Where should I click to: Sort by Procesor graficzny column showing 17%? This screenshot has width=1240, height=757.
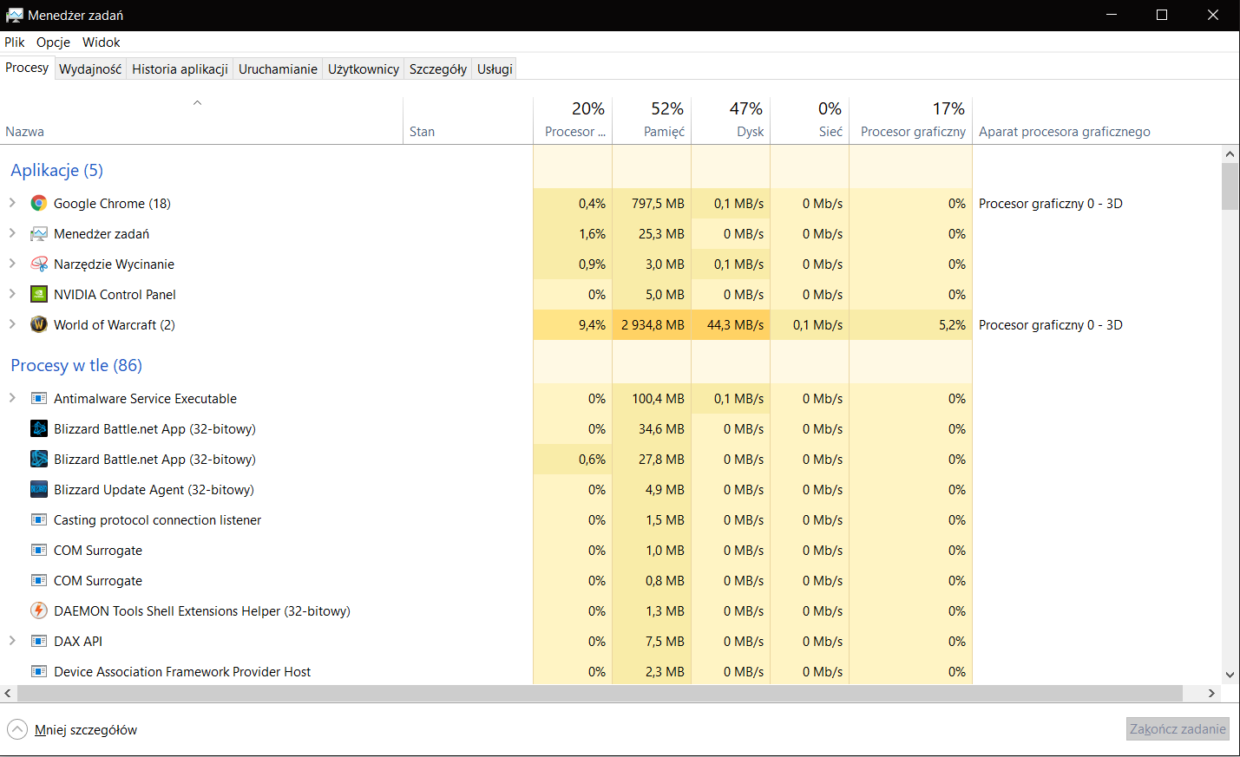[x=910, y=120]
